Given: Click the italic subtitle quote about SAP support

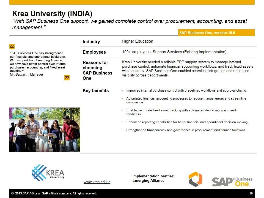Looking at the screenshot, I should pyautogui.click(x=130, y=24).
